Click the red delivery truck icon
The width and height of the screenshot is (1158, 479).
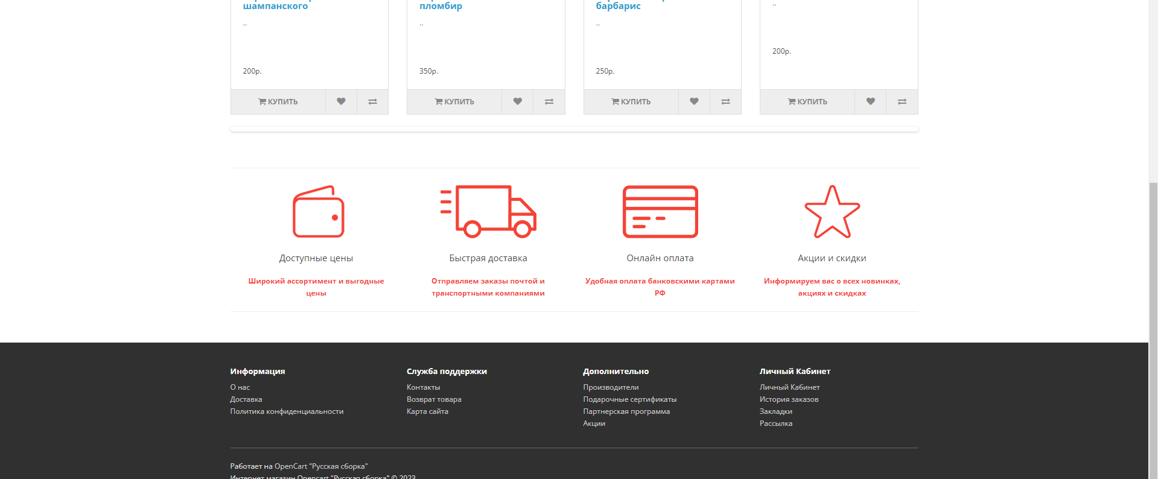(x=488, y=212)
